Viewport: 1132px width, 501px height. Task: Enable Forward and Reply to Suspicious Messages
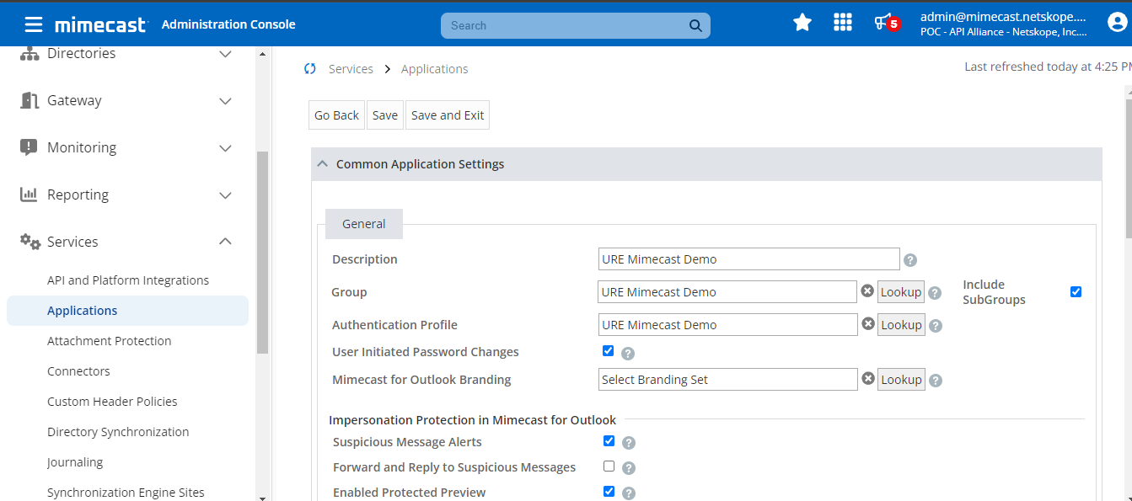coord(609,466)
